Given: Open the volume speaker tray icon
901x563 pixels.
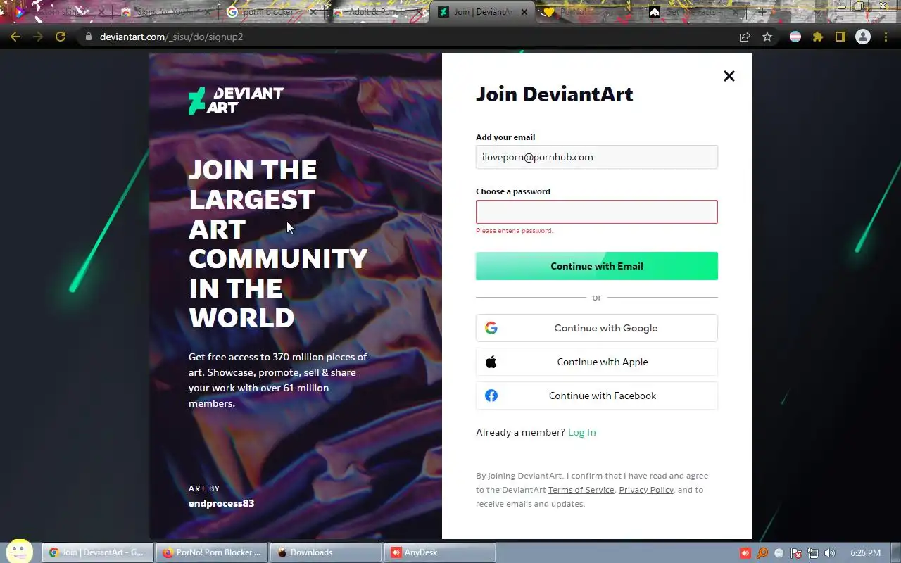Looking at the screenshot, I should [x=830, y=553].
